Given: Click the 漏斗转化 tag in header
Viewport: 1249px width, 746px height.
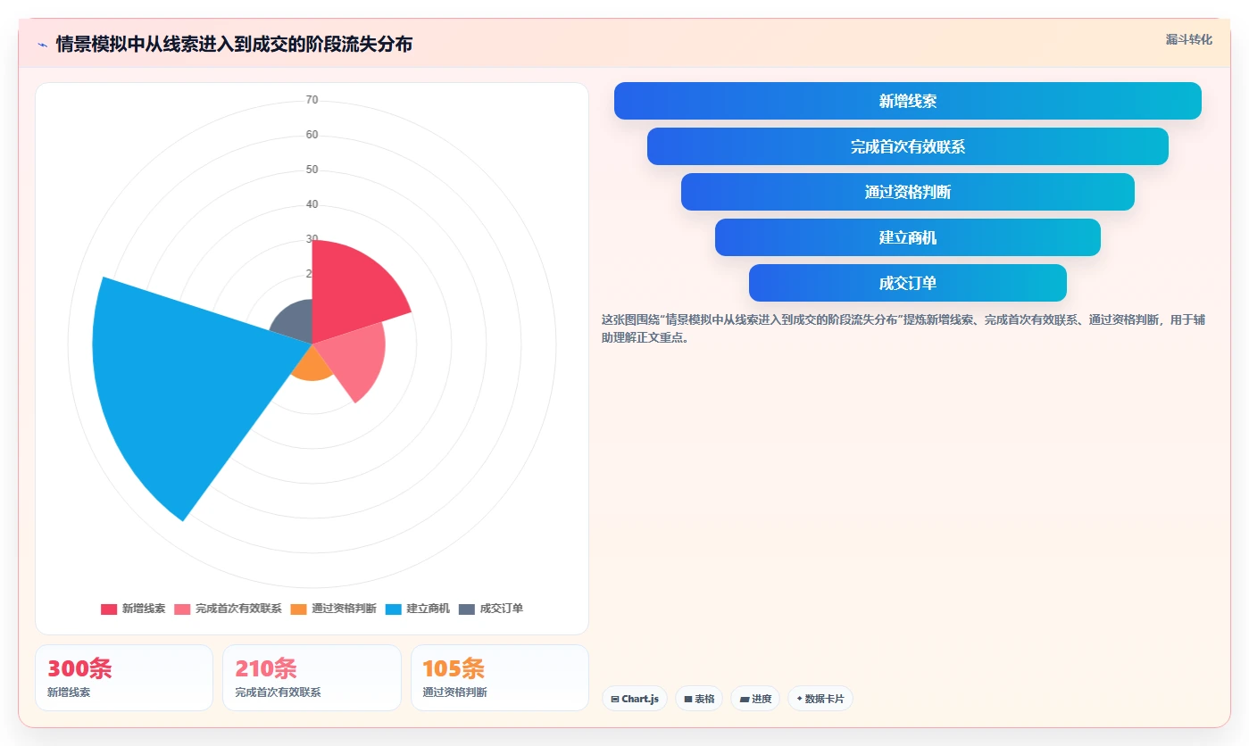Looking at the screenshot, I should (x=1188, y=39).
